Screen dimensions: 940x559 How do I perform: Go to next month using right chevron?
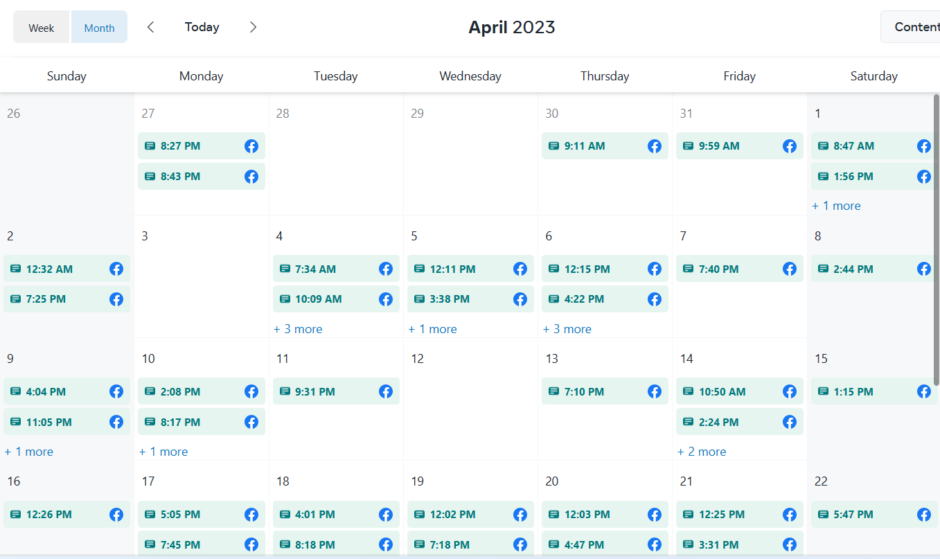[253, 27]
